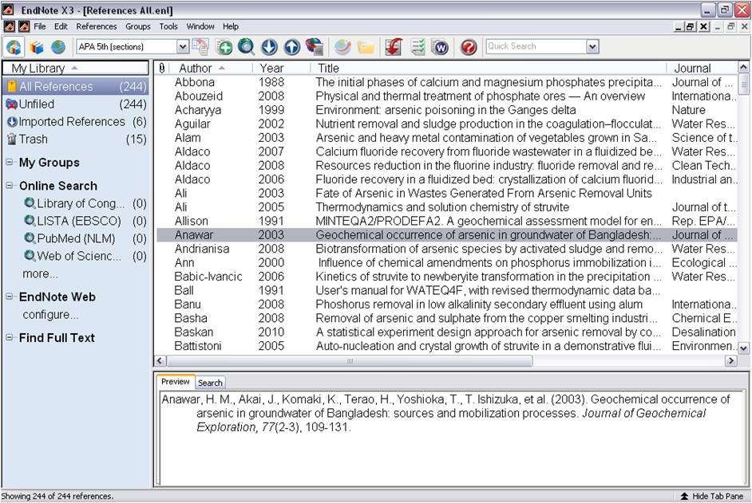Click horizontal scroll left arrow
This screenshot has height=503, width=752.
[160, 361]
